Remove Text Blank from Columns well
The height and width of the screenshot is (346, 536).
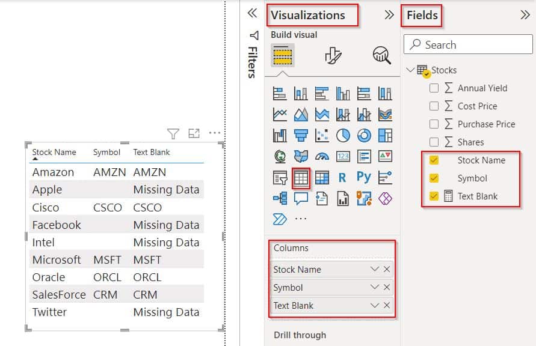point(387,305)
